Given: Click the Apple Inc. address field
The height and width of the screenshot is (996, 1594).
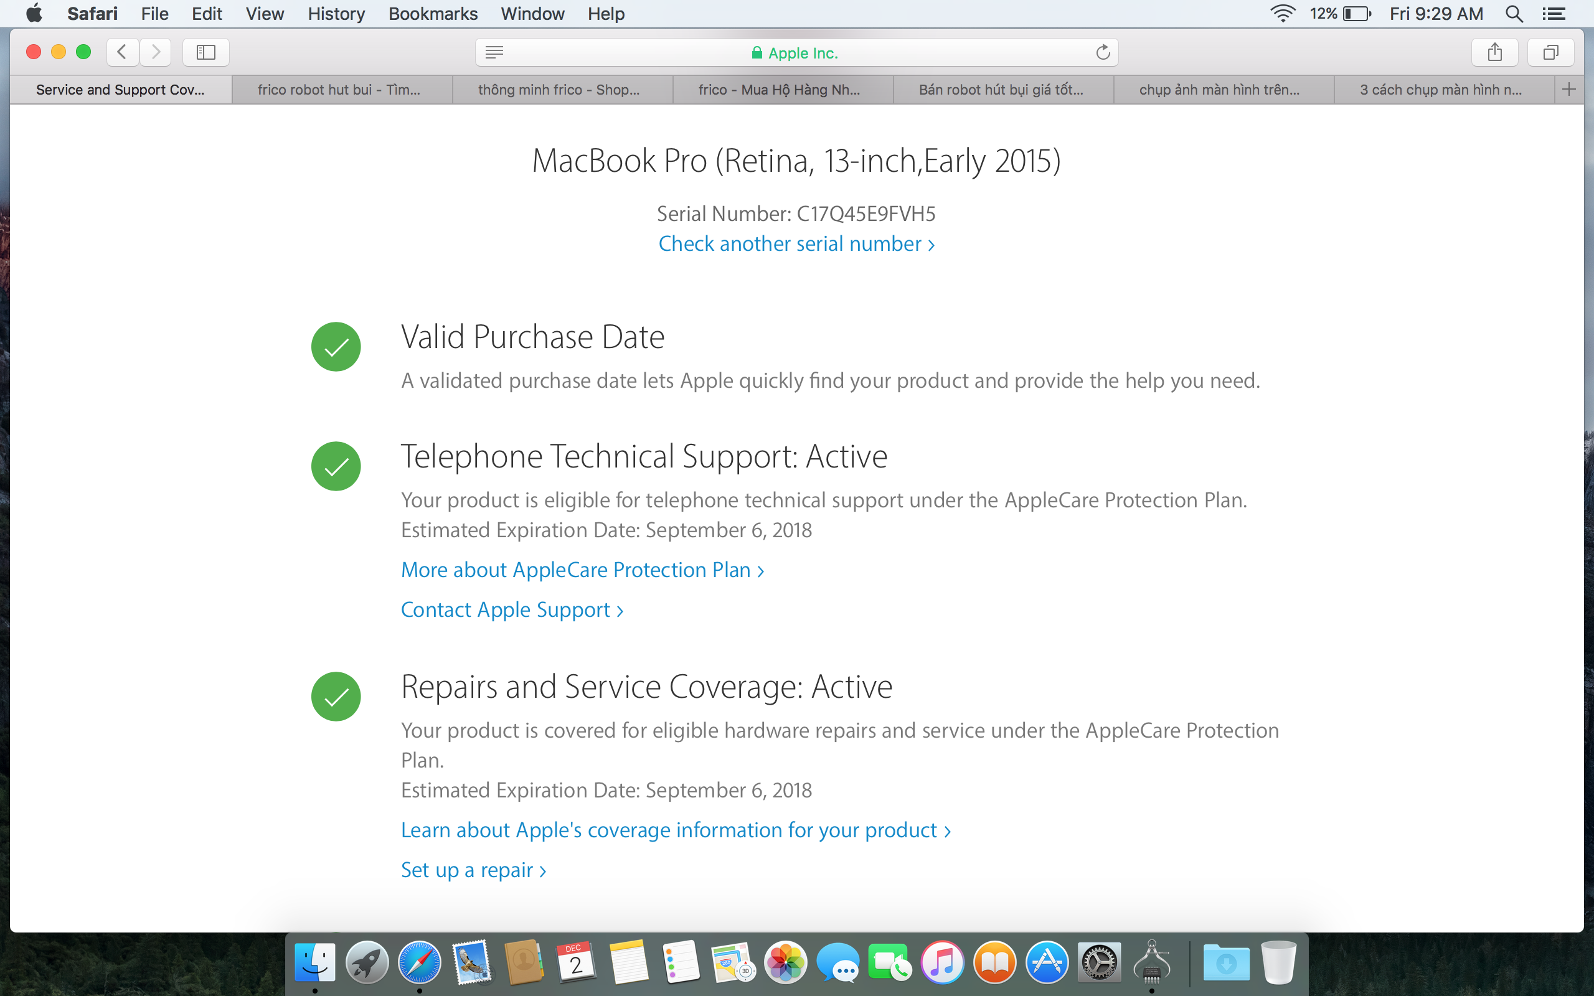Looking at the screenshot, I should [x=796, y=52].
